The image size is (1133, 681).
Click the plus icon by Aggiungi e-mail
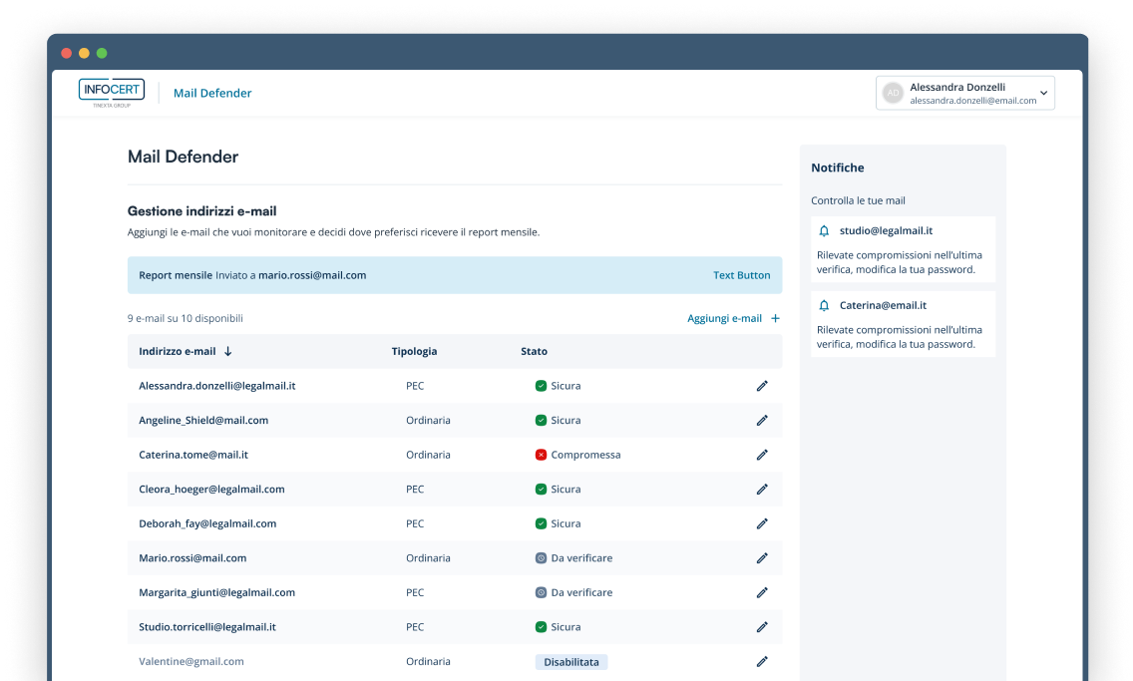(775, 318)
